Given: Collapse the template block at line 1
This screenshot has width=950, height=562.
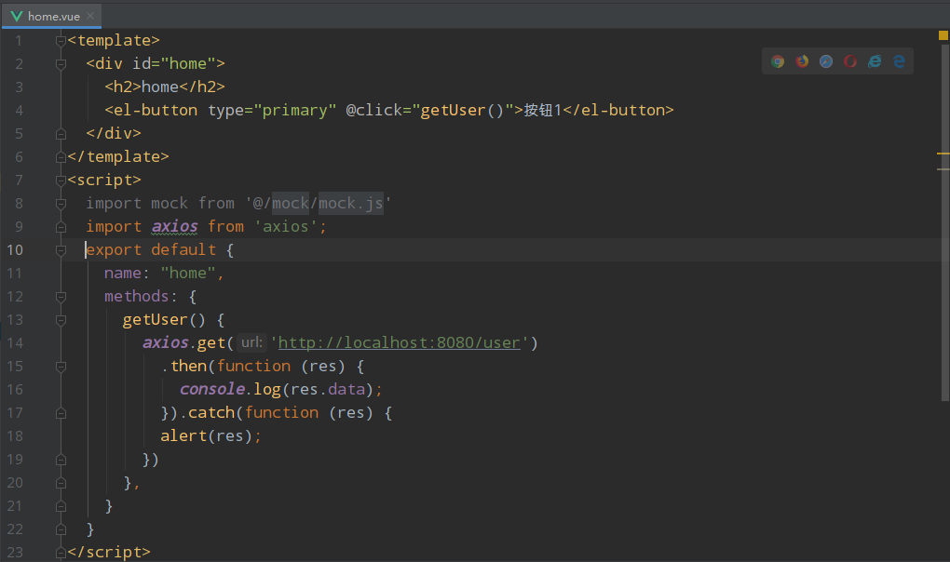Looking at the screenshot, I should 61,41.
